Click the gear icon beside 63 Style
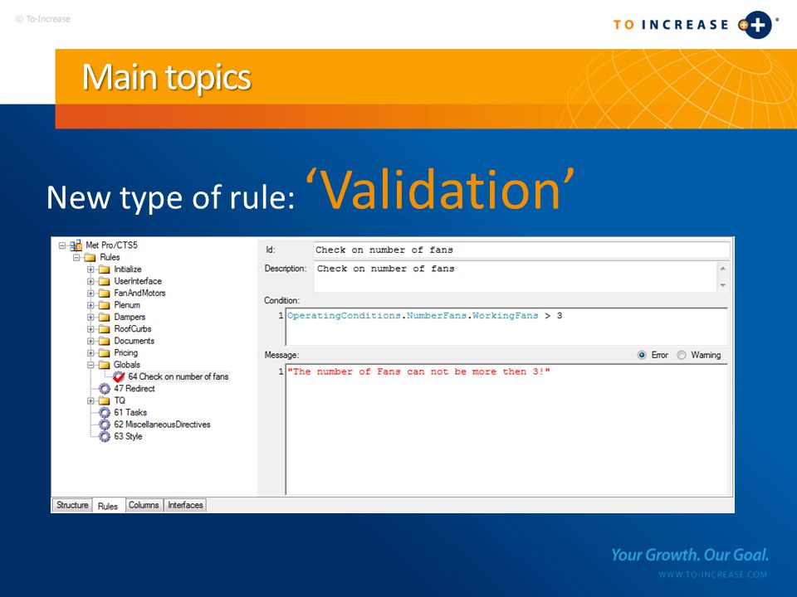 105,437
